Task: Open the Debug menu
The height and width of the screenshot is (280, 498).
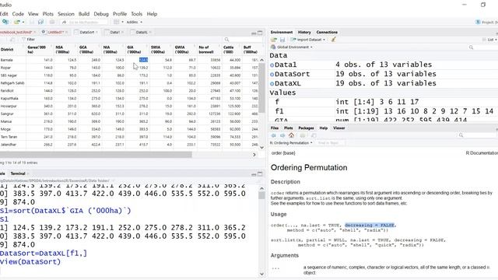Action: coord(101,14)
